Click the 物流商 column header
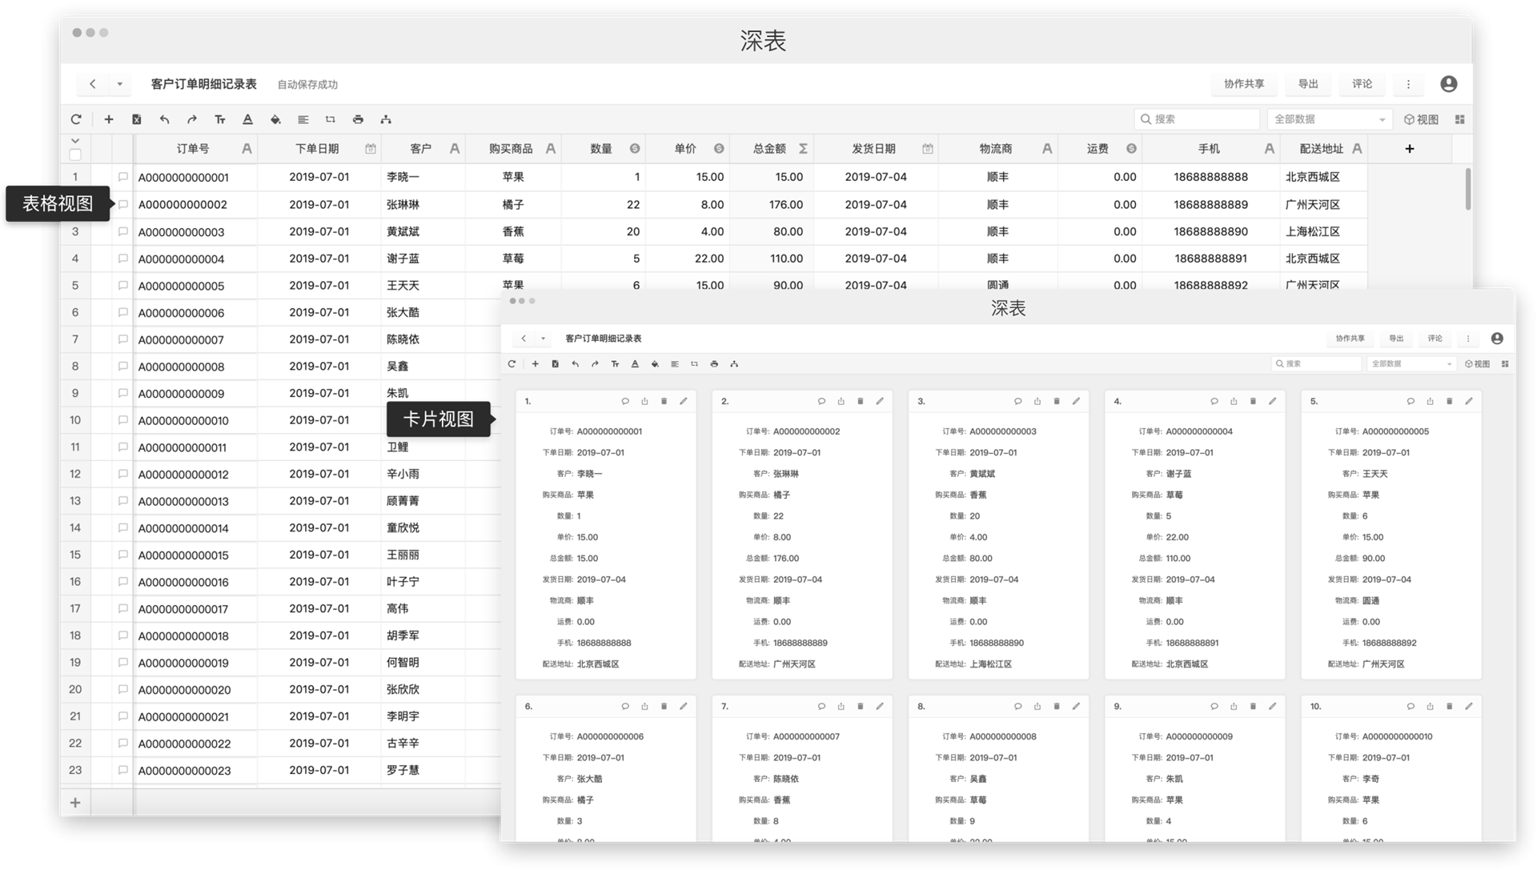The width and height of the screenshot is (1537, 870). tap(998, 149)
